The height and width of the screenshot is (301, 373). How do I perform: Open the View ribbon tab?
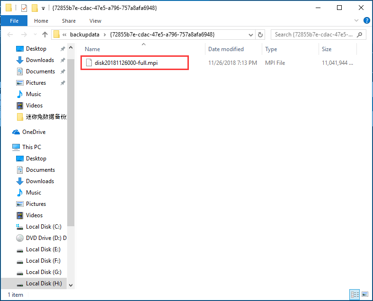[96, 21]
